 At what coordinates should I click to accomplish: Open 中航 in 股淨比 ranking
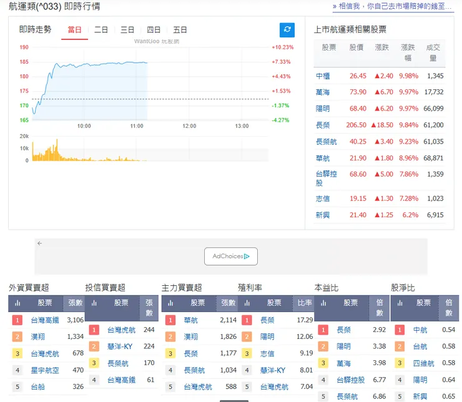point(420,330)
